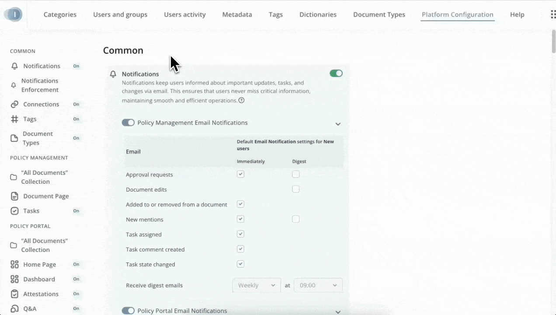Click the Attestations clipboard icon
Image resolution: width=556 pixels, height=315 pixels.
[15, 294]
